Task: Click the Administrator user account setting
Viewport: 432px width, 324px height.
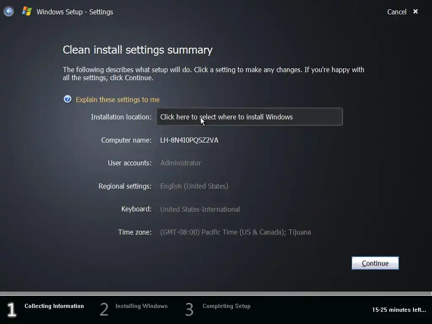Action: (x=181, y=163)
